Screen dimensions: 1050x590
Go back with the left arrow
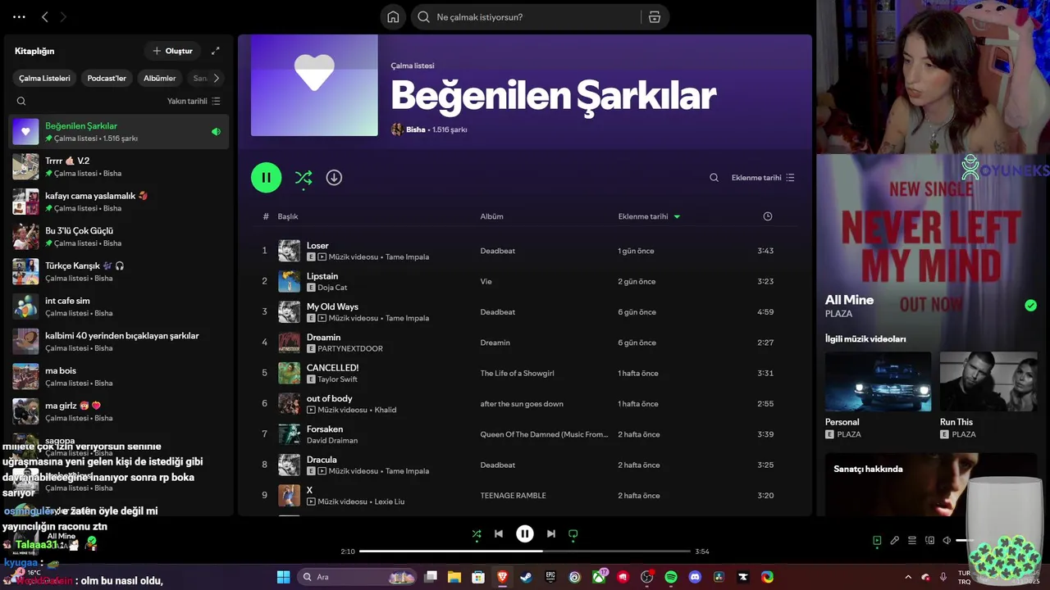45,16
